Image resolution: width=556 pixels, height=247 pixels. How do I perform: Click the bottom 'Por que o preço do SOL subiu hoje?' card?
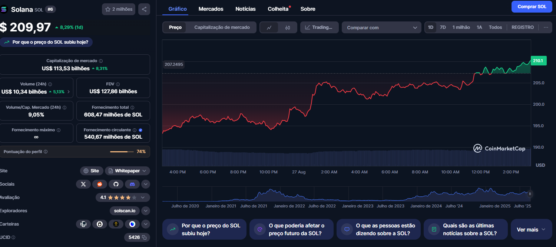click(204, 229)
